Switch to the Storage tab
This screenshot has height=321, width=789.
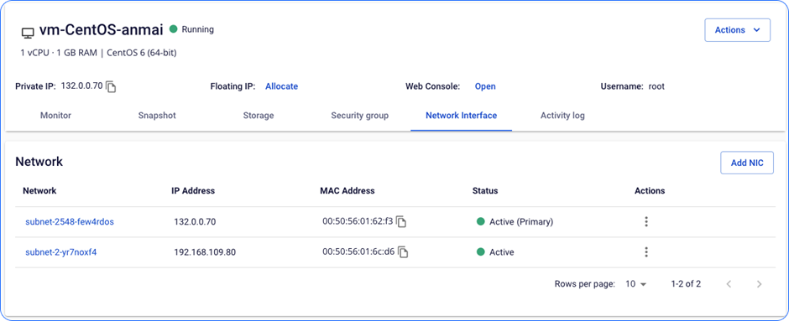[x=259, y=116]
